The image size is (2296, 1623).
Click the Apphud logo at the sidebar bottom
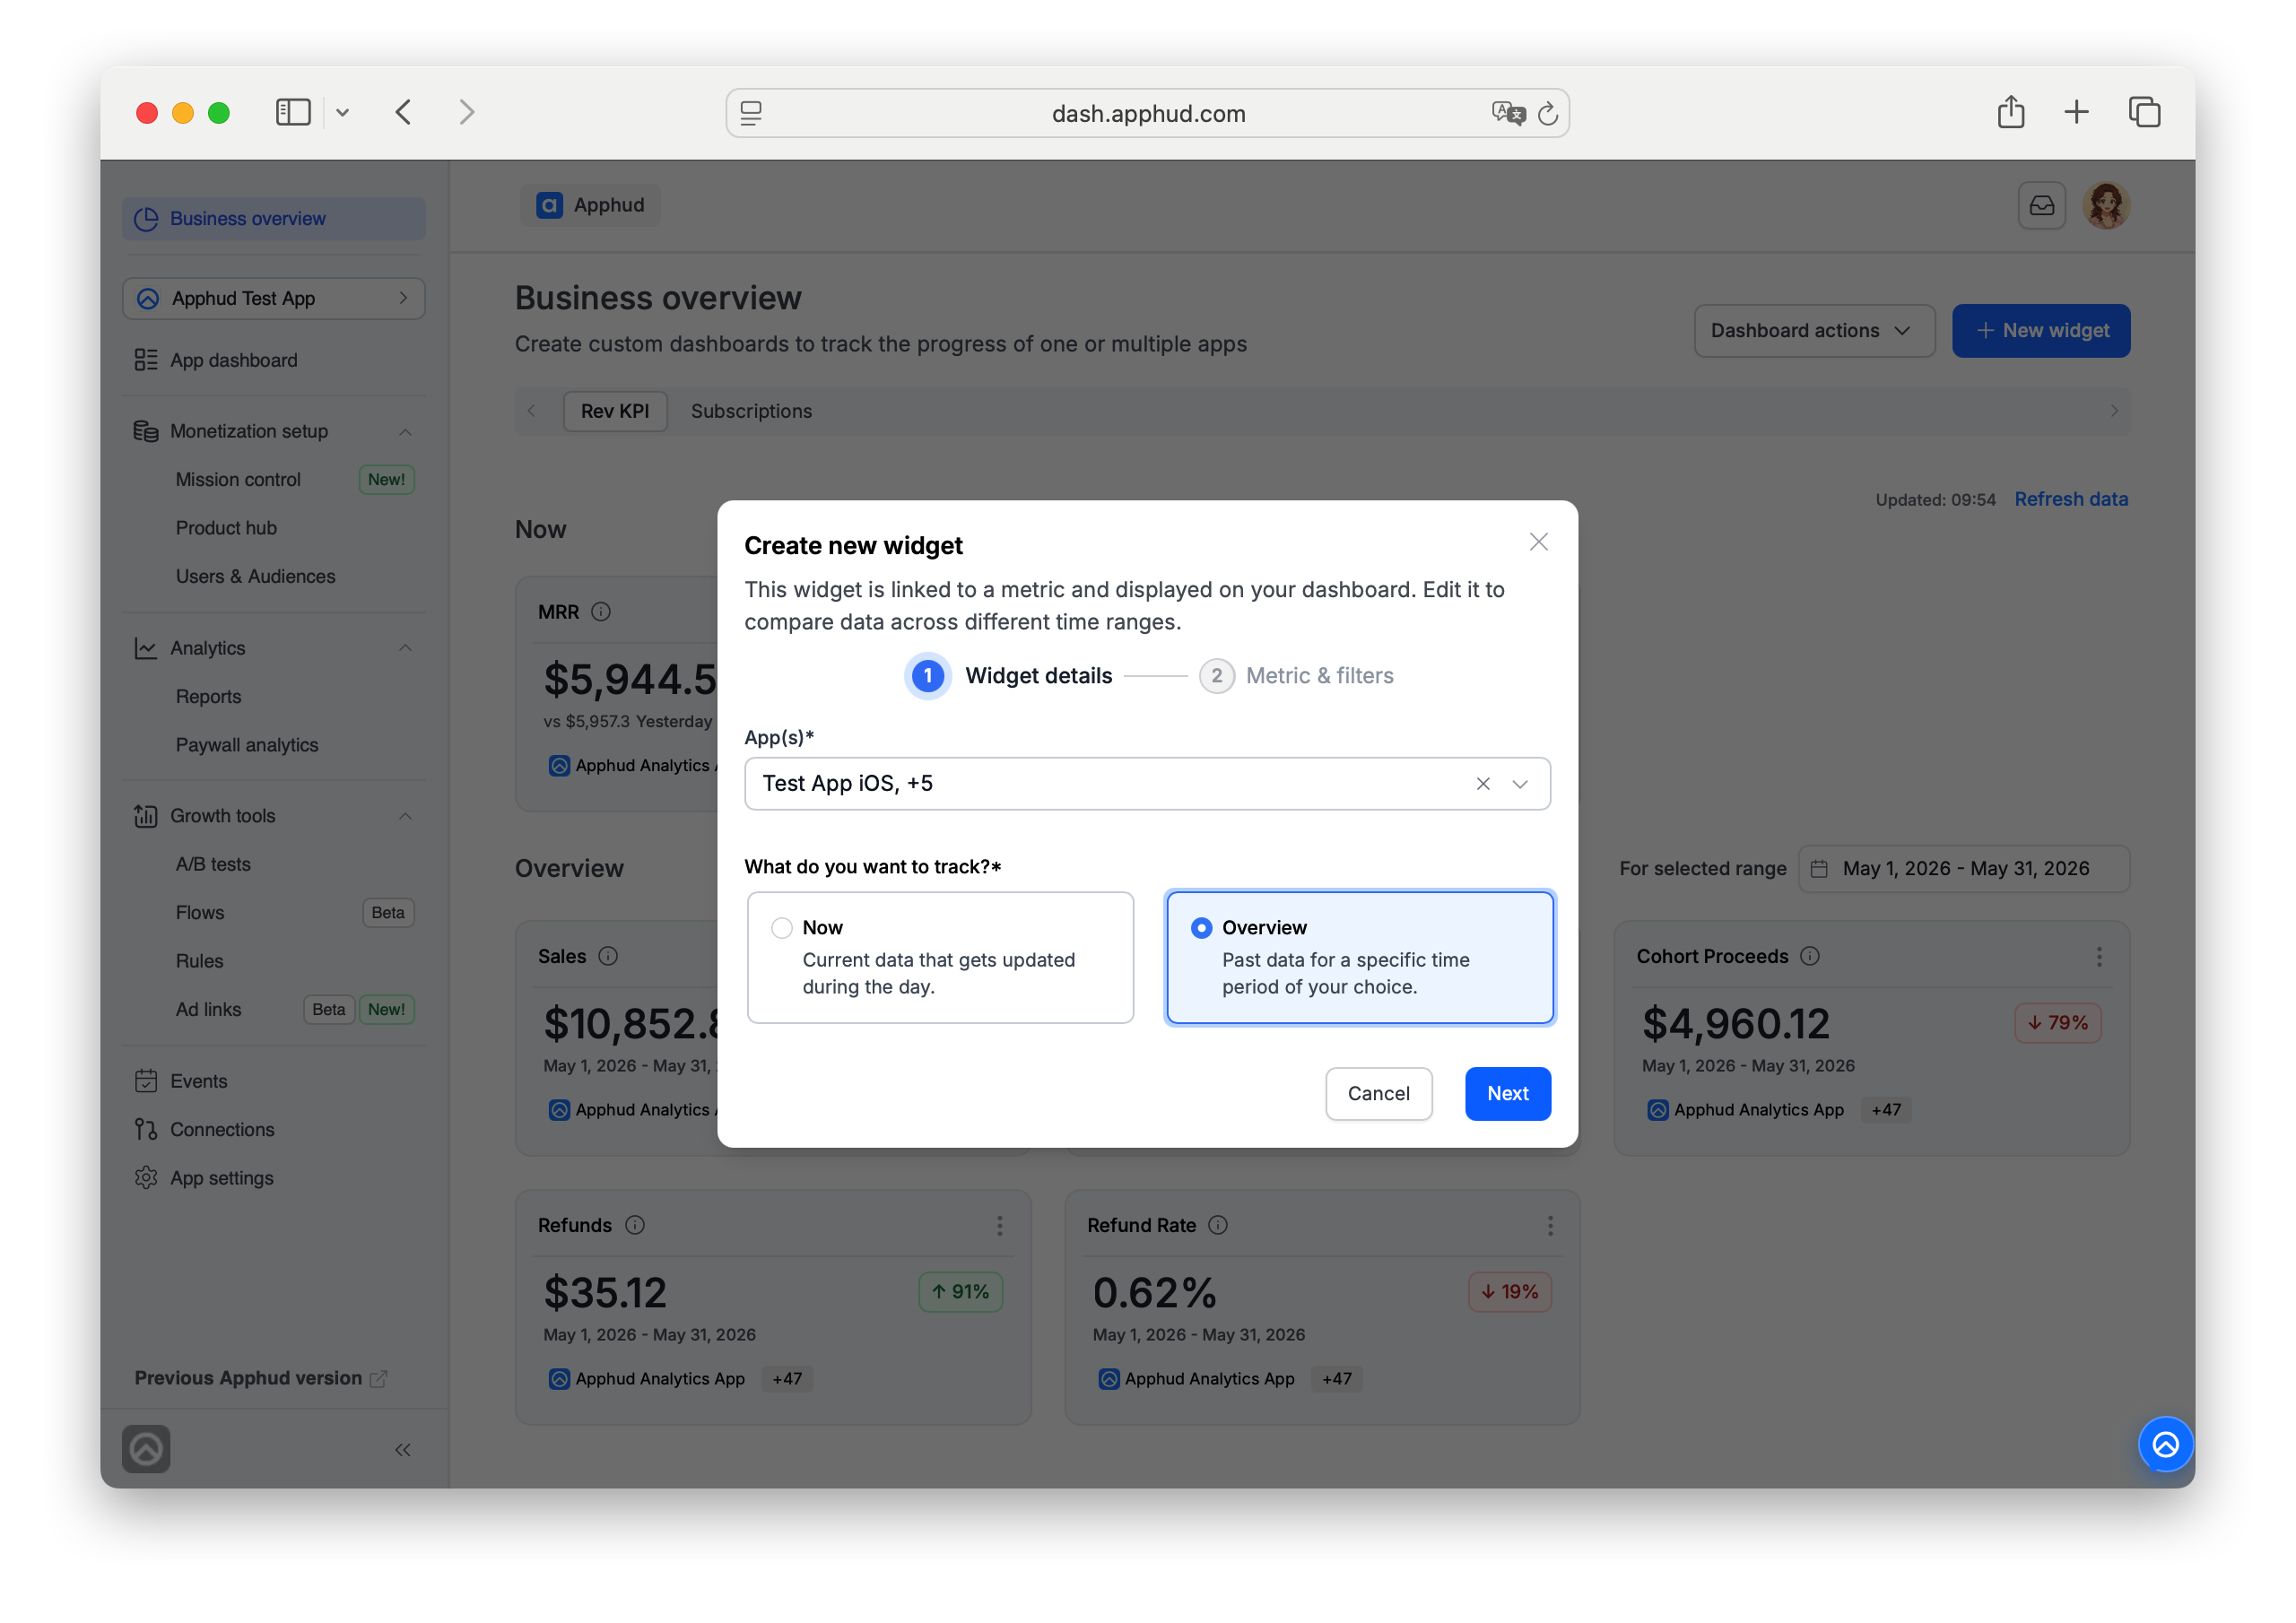[146, 1448]
